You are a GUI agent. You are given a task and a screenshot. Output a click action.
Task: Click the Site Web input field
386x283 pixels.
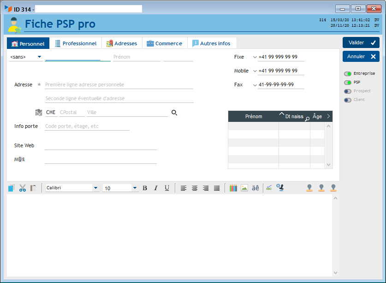pyautogui.click(x=101, y=145)
